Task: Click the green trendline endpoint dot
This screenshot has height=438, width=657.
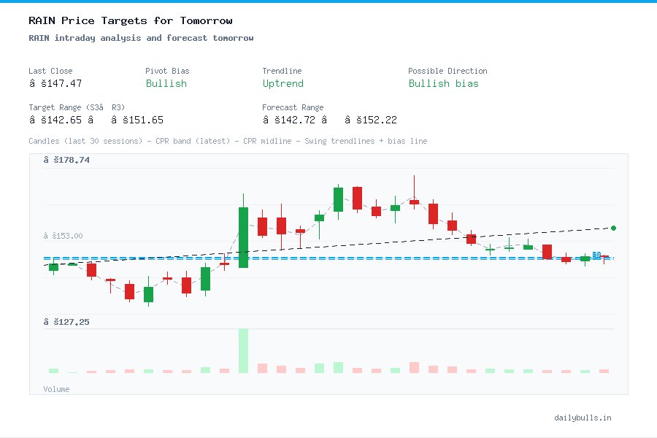Action: [613, 228]
